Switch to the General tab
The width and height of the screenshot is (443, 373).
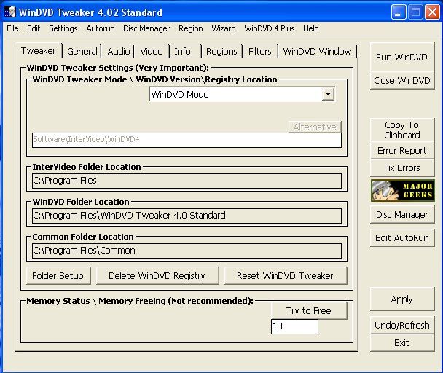coord(82,52)
